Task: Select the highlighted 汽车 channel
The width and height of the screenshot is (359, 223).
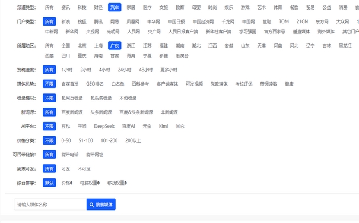Action: pos(115,7)
